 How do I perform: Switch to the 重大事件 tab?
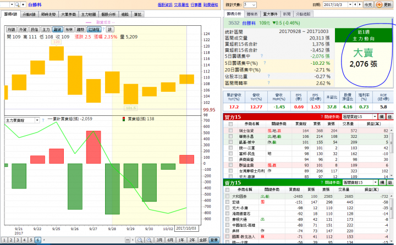pos(270,14)
